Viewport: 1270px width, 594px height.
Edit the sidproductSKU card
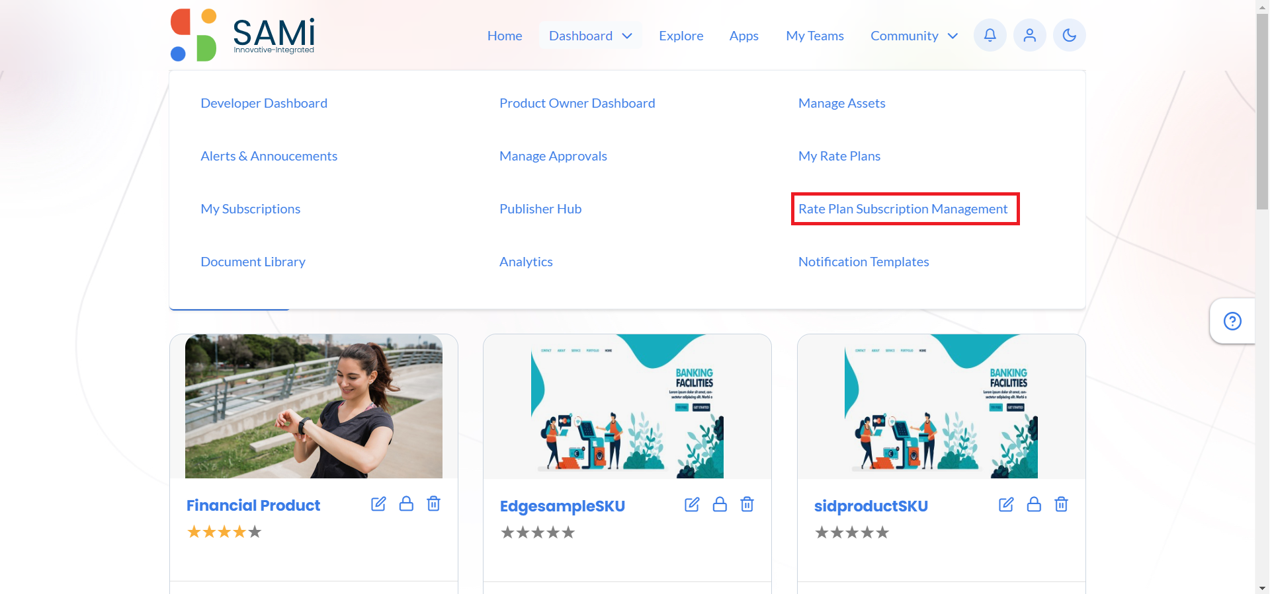tap(1006, 505)
